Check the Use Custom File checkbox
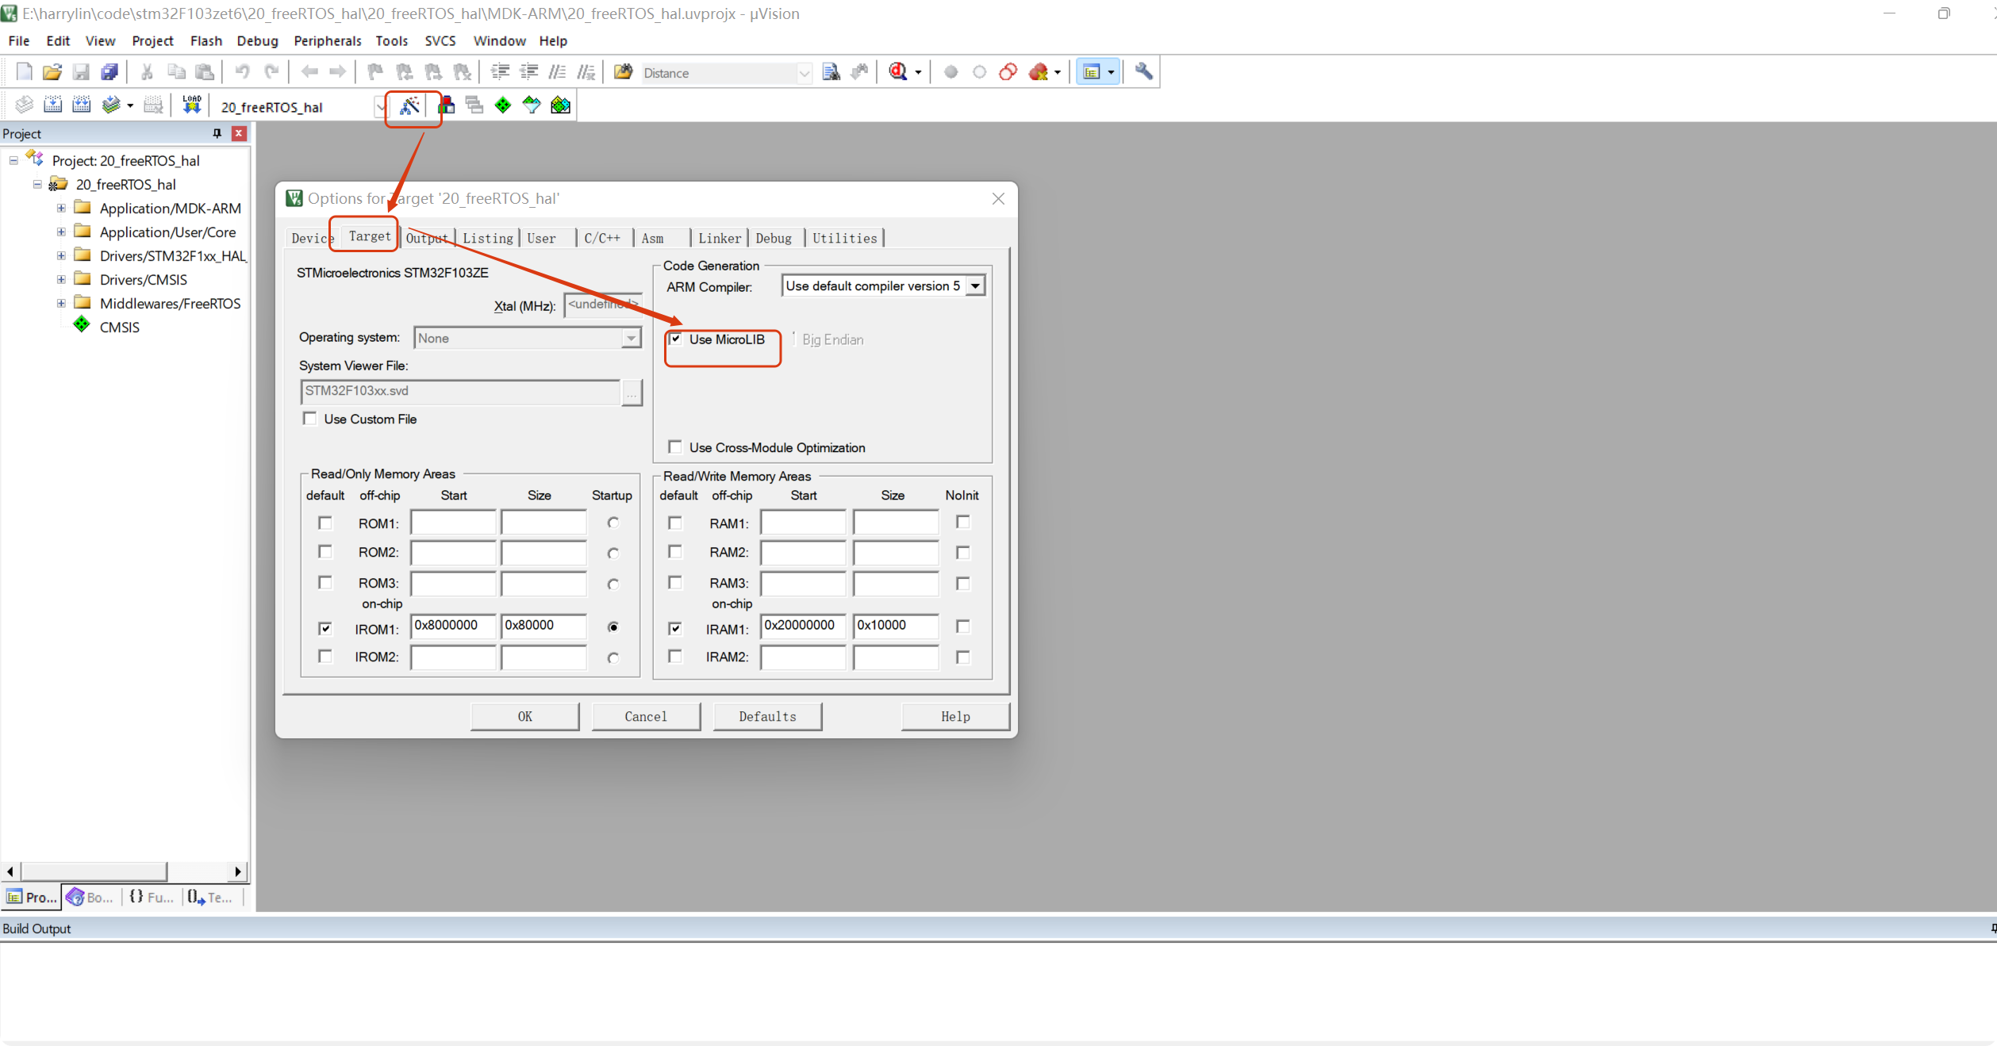The image size is (1997, 1046). tap(310, 419)
